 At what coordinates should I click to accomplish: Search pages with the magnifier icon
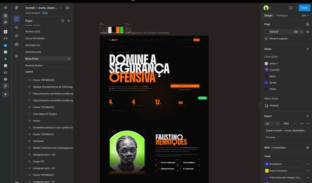tap(63, 20)
